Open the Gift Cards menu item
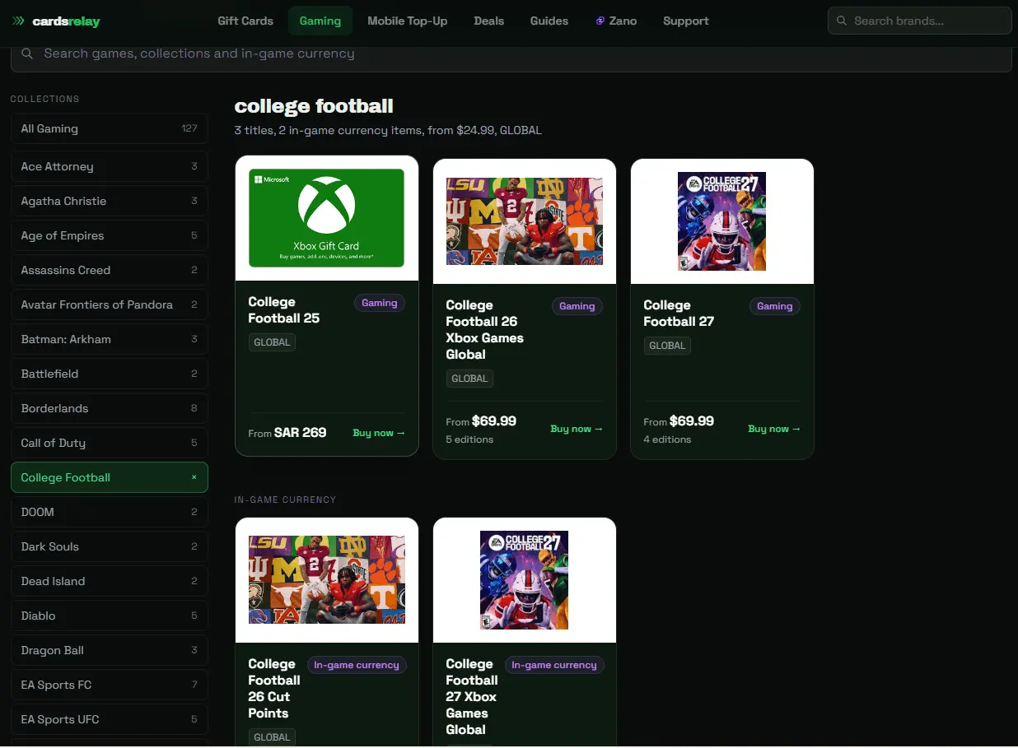Image resolution: width=1018 pixels, height=748 pixels. click(x=245, y=21)
